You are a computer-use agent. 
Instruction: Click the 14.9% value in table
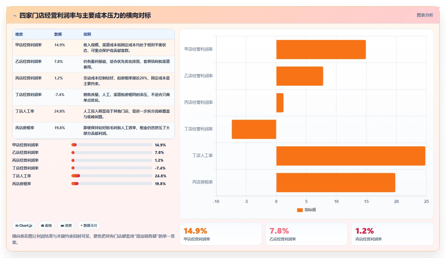coord(59,45)
